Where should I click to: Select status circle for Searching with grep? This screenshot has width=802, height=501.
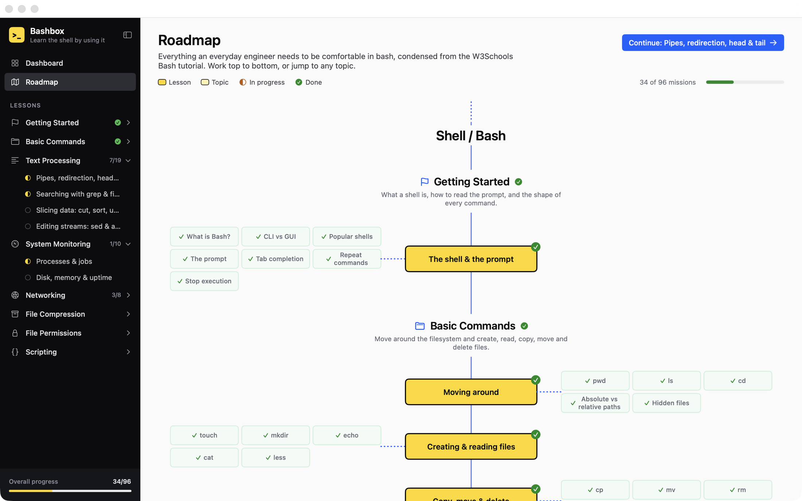tap(28, 194)
